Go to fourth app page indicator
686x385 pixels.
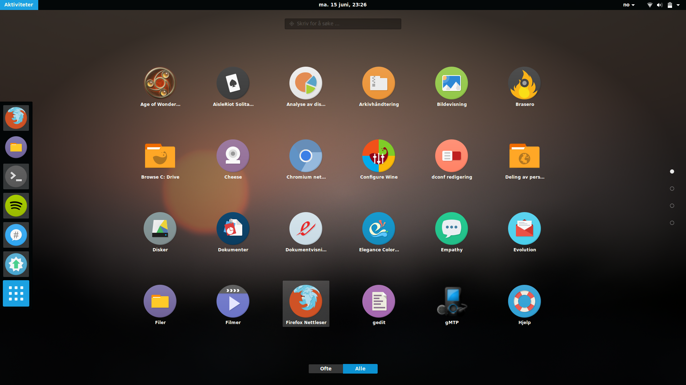pos(672,223)
